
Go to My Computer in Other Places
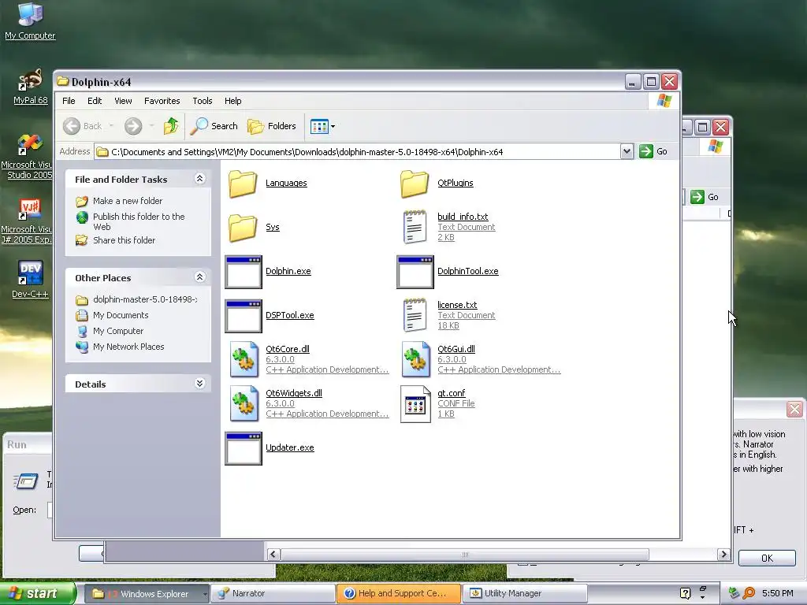[118, 332]
